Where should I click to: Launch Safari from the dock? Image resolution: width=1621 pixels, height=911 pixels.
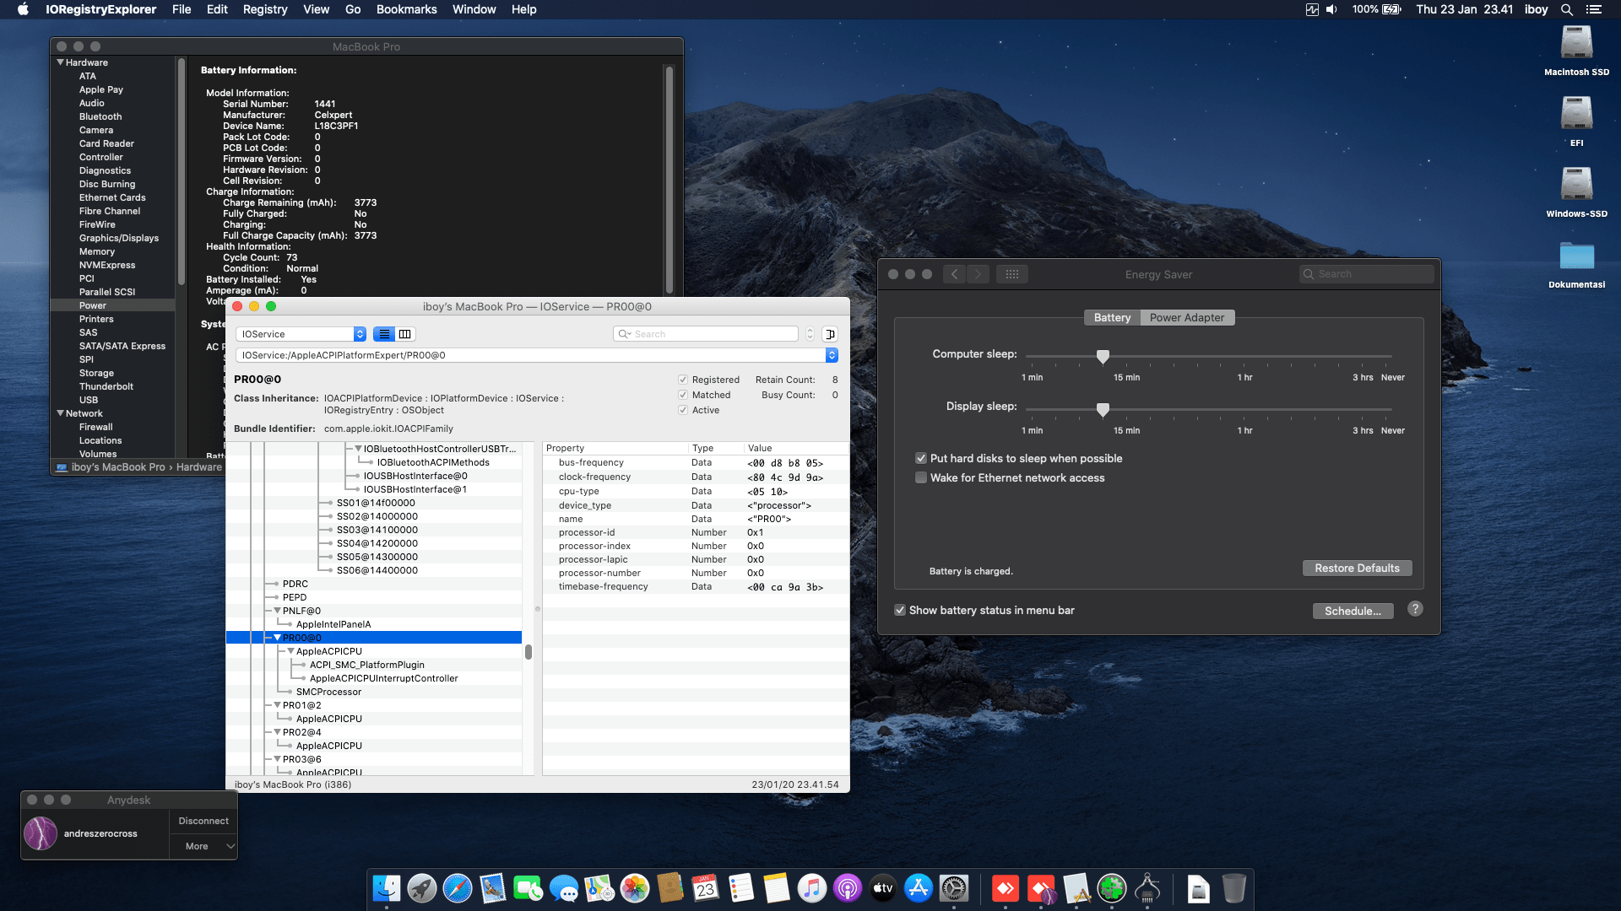pyautogui.click(x=458, y=888)
